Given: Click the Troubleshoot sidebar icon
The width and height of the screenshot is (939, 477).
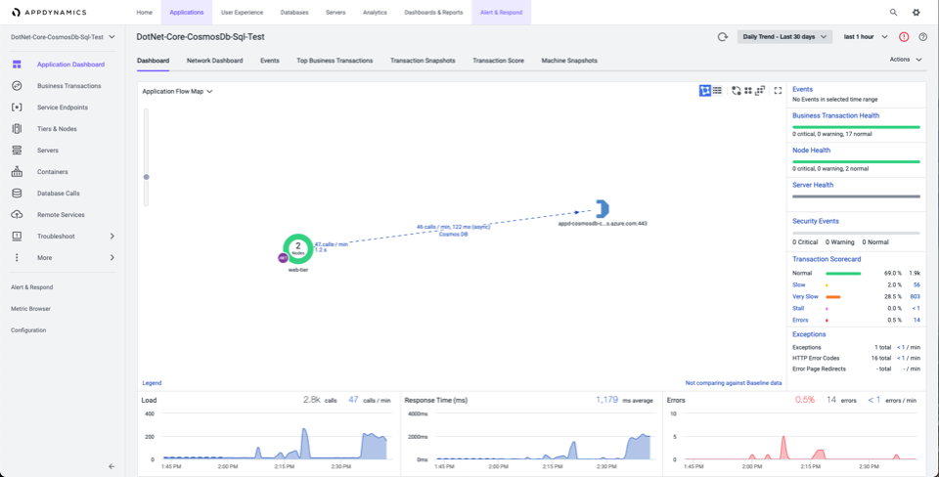Looking at the screenshot, I should 17,236.
